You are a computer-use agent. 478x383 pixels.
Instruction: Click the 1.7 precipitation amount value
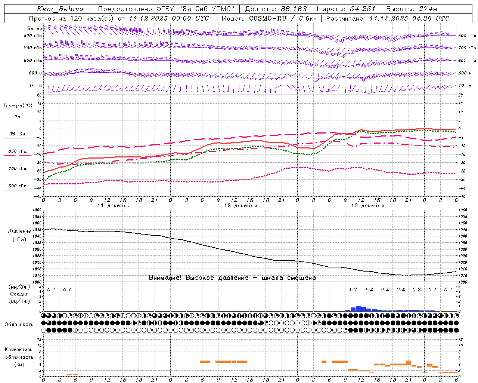353,290
